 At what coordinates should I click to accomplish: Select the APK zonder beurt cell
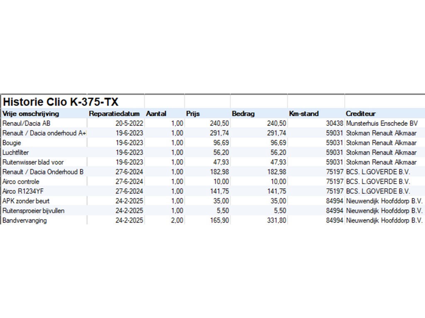pos(26,201)
